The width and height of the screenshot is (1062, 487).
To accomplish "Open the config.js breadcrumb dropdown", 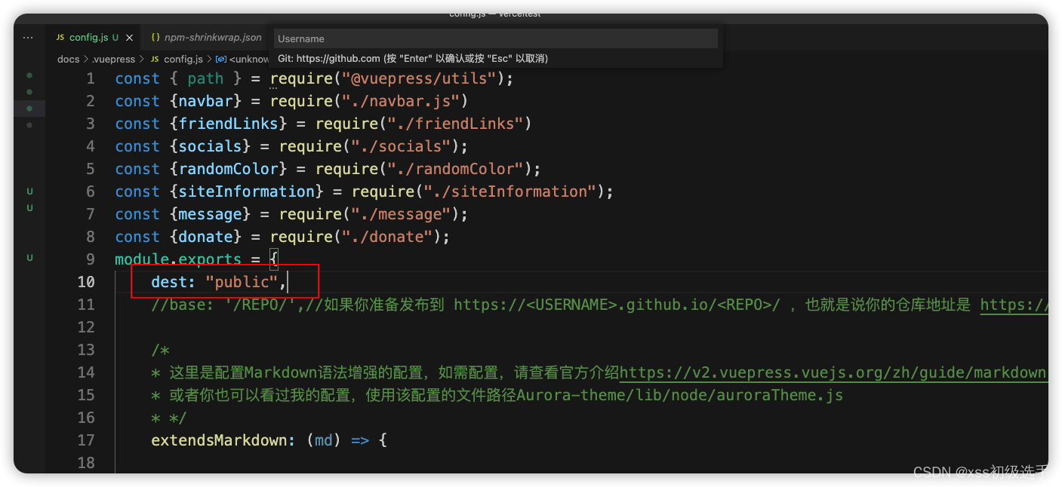I will 184,59.
